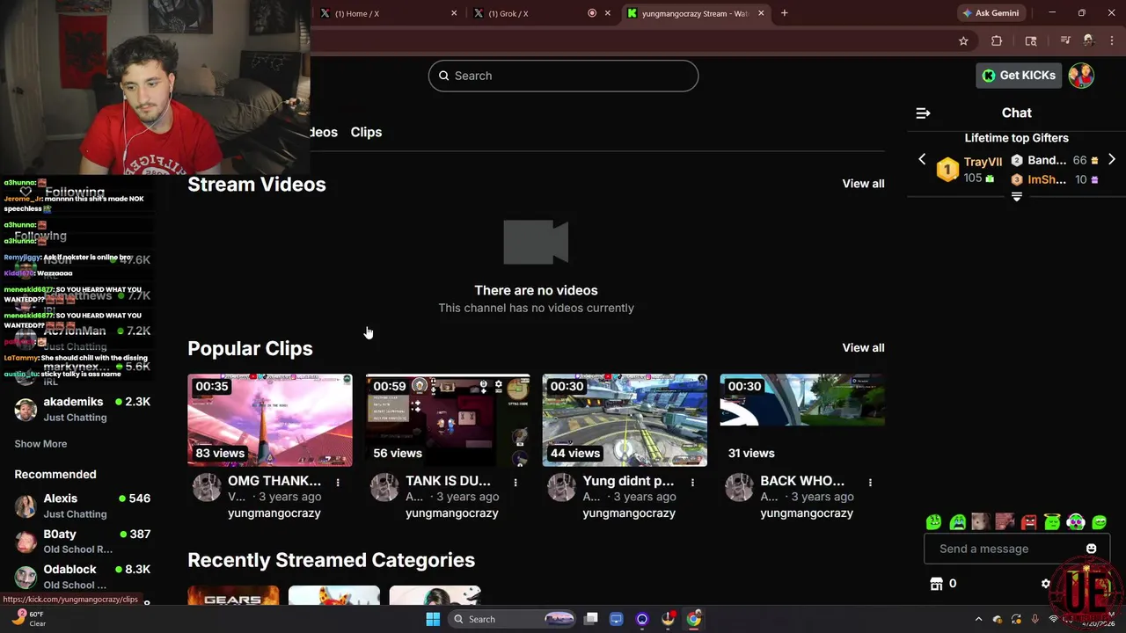View all Popular Clips
Screen dimensions: 1126x633
[x=863, y=348]
